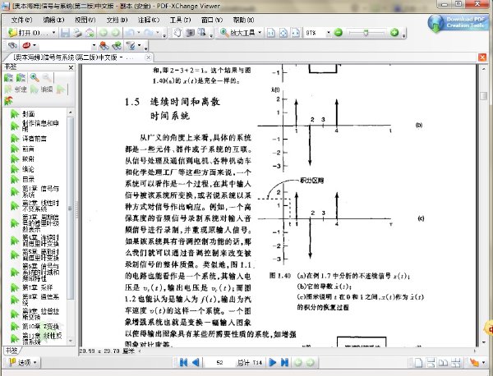Viewport: 493px width, 376px height.
Task: Go to the next page
Action: [x=273, y=363]
